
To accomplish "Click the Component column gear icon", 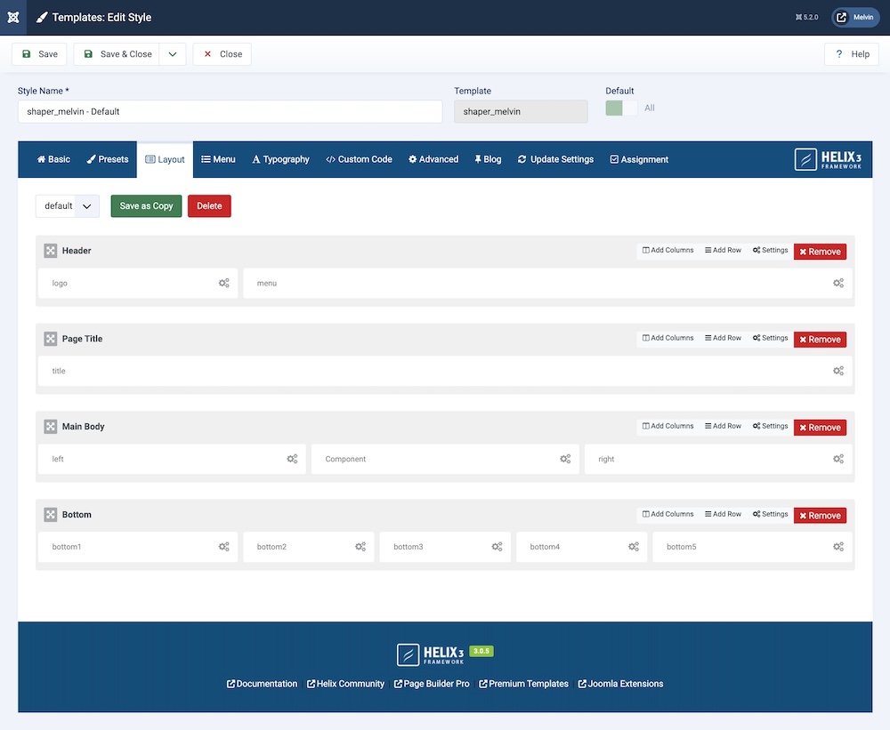I will pyautogui.click(x=565, y=459).
